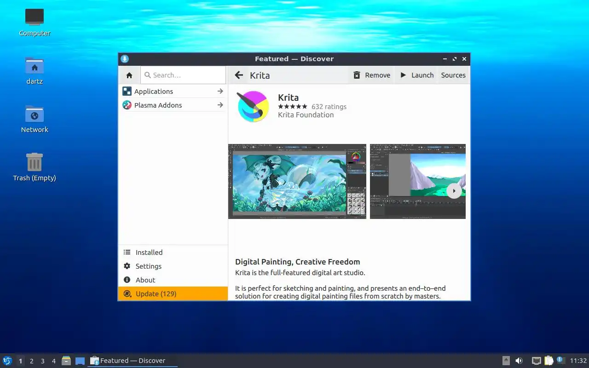The image size is (589, 368).
Task: Click the Installed list icon
Action: coord(127,252)
